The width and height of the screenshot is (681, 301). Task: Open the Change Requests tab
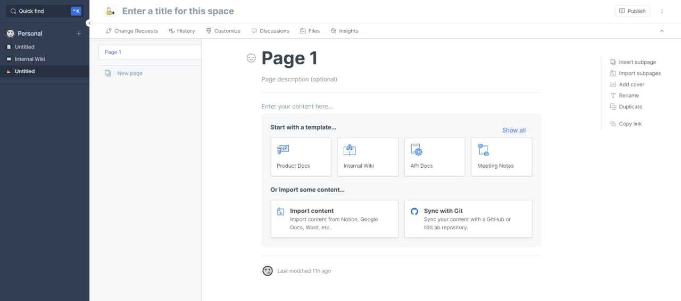[x=132, y=31]
